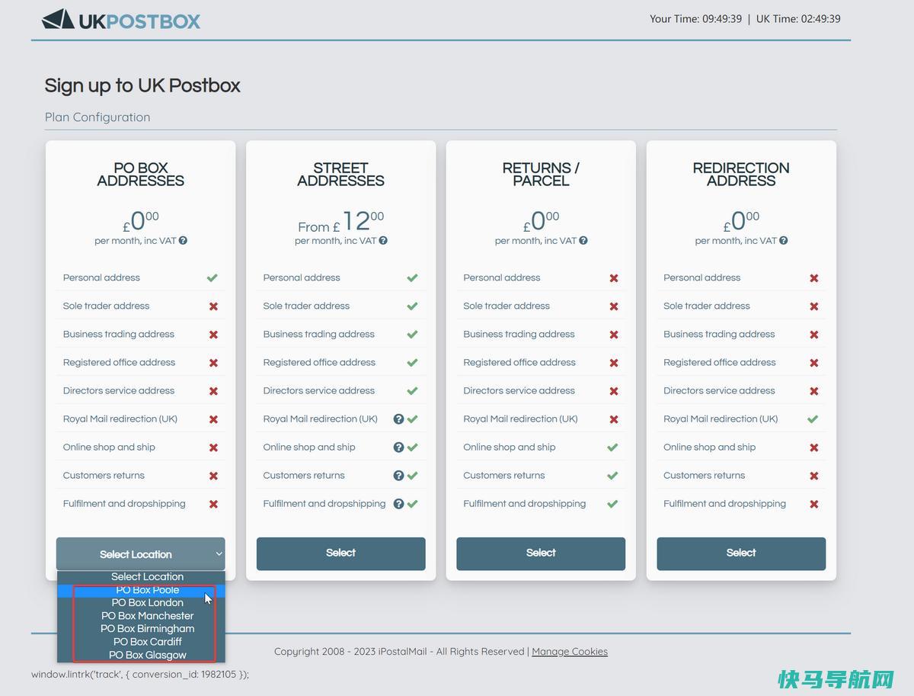
Task: Click the UK Postbox logo
Action: click(x=121, y=20)
